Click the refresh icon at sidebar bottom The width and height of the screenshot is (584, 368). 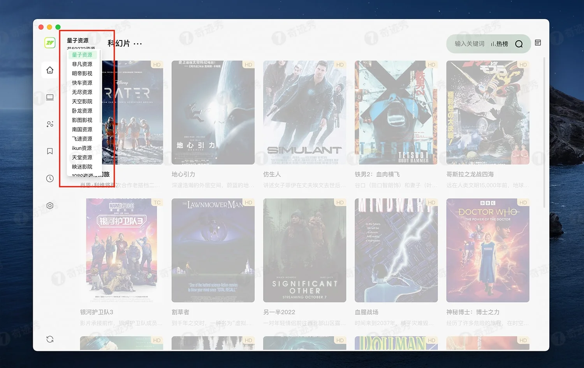(50, 339)
